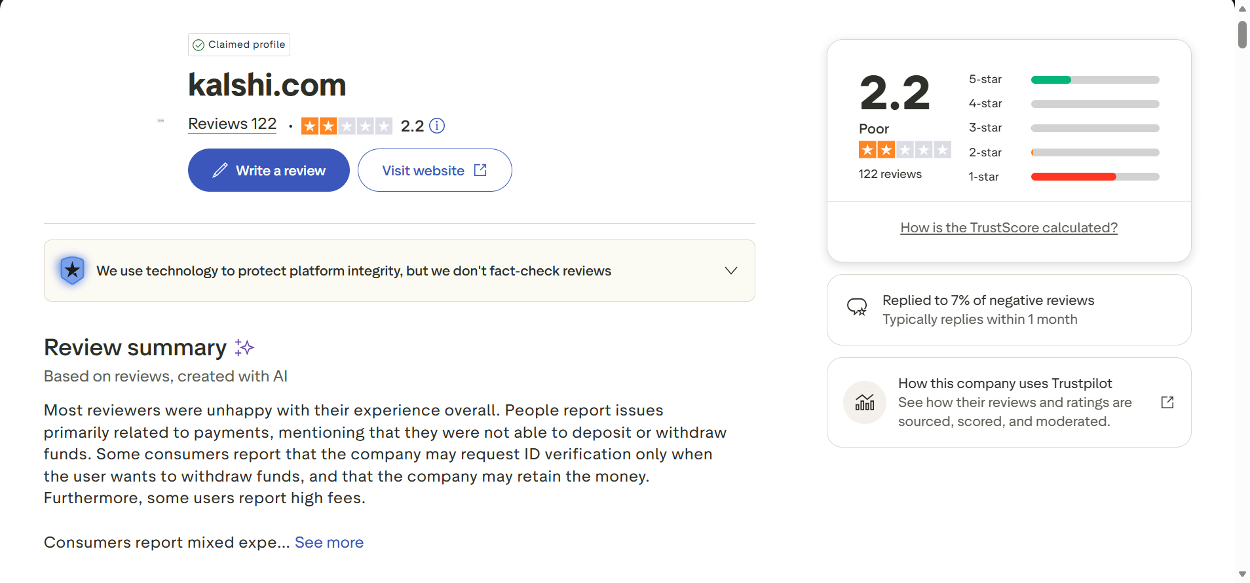Click the external link icon on Visit website

click(x=480, y=170)
